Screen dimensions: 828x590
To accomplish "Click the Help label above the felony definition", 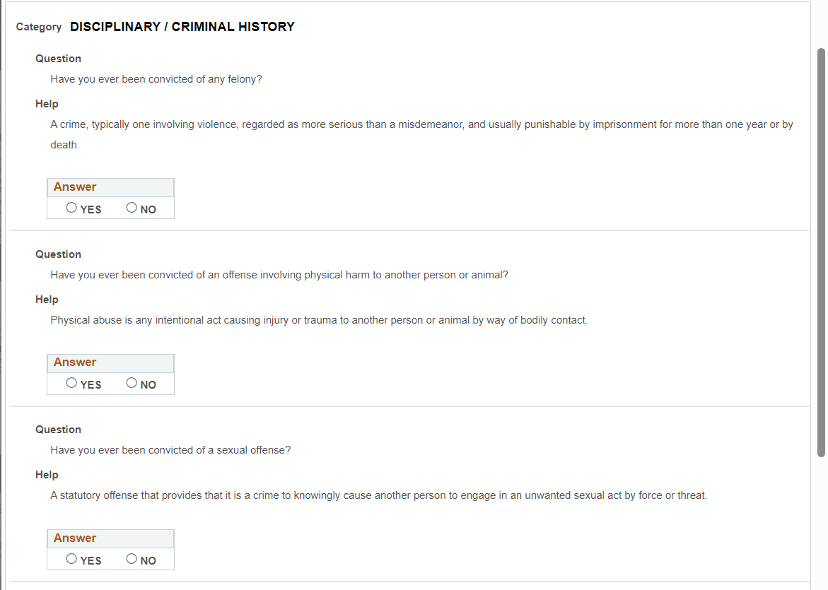I will coord(47,104).
